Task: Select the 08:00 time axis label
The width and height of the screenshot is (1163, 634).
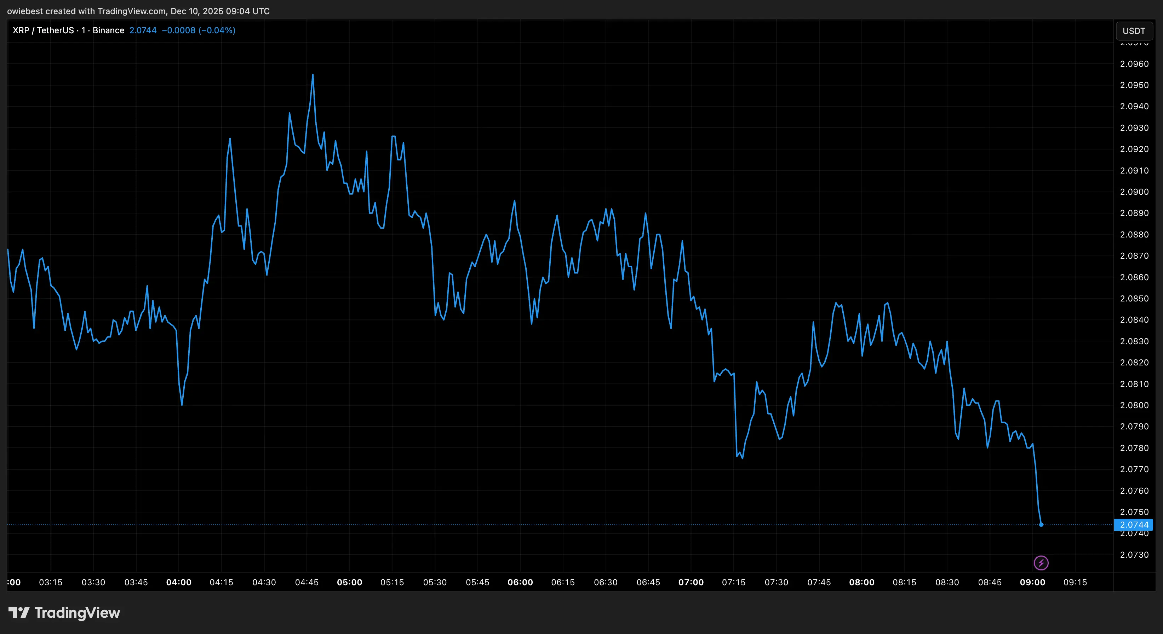Action: tap(861, 582)
